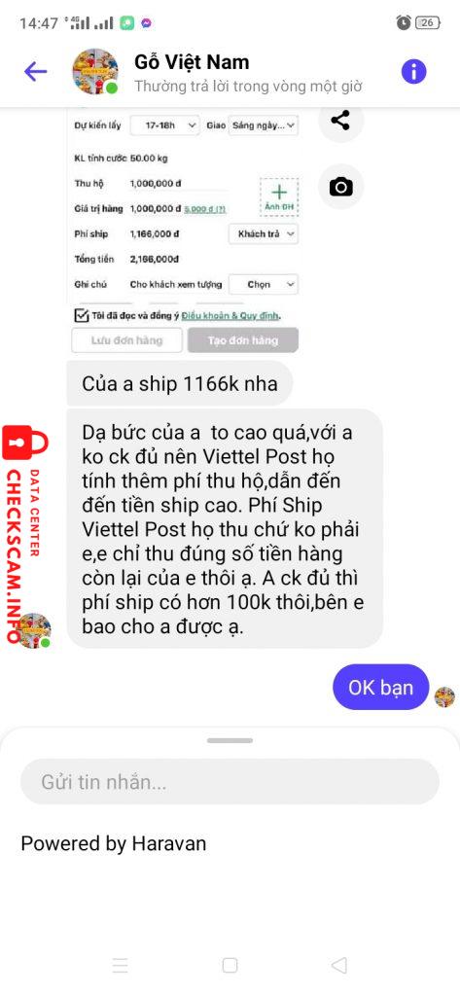The width and height of the screenshot is (460, 996).
Task: Tap the Android home square button
Action: tap(230, 966)
